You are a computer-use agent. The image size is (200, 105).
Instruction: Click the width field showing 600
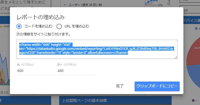click(x=36, y=71)
